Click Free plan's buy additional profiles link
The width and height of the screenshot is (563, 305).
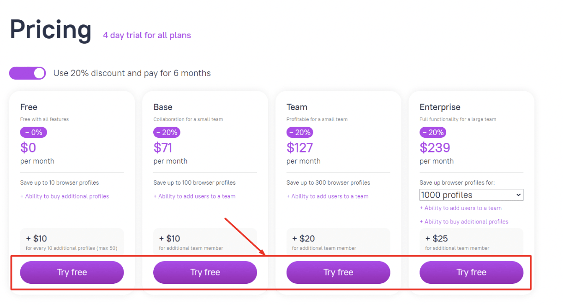click(65, 196)
